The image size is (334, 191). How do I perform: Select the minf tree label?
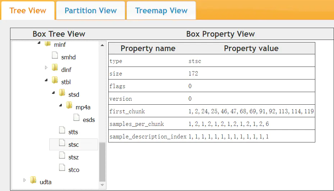tap(60, 45)
